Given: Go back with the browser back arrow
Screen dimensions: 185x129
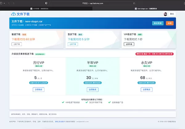Looking at the screenshot, I should pos(9,3).
